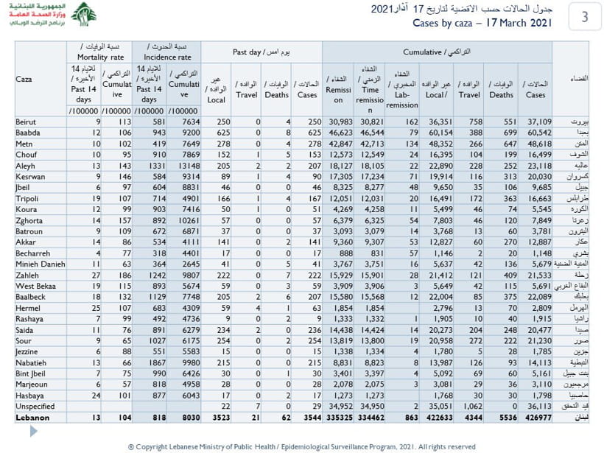Click the 'Past day' column group header
Image resolution: width=604 pixels, height=453 pixels.
[x=261, y=52]
